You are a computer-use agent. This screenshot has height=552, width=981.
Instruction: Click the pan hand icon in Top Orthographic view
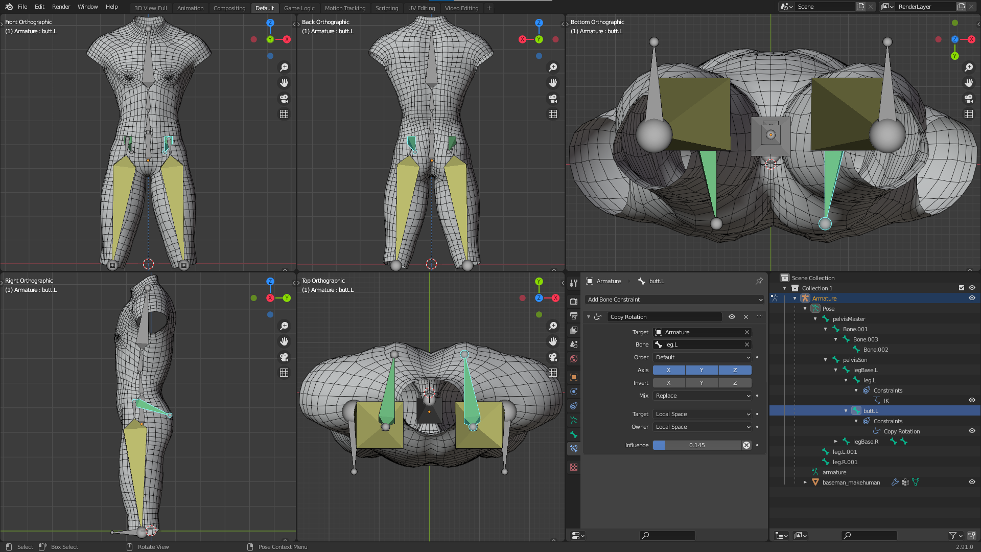553,341
